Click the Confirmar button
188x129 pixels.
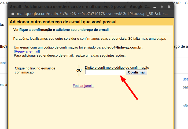coord(137,72)
